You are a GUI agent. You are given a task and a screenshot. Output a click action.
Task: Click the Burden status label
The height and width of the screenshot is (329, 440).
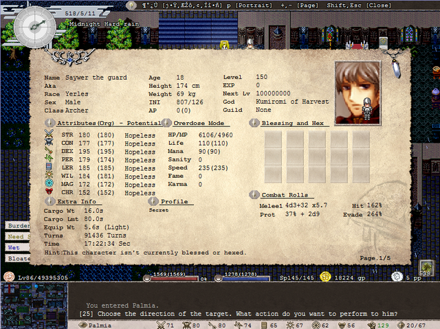(x=17, y=225)
